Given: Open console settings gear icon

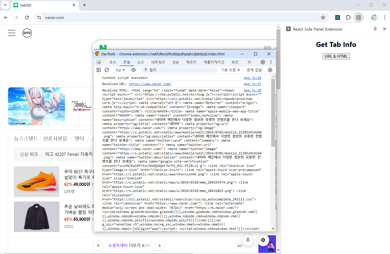Looking at the screenshot, I should 270,70.
